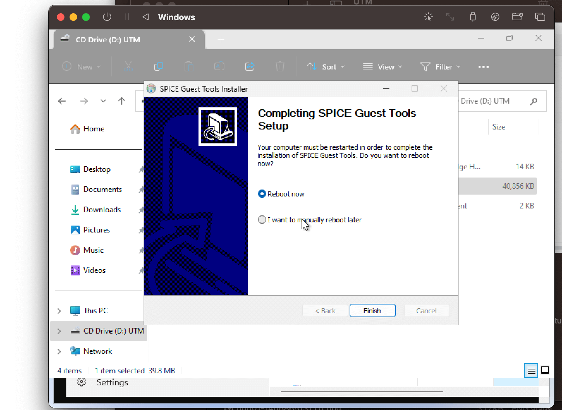
Task: Open the USB devices icon in UTM
Action: (x=473, y=17)
